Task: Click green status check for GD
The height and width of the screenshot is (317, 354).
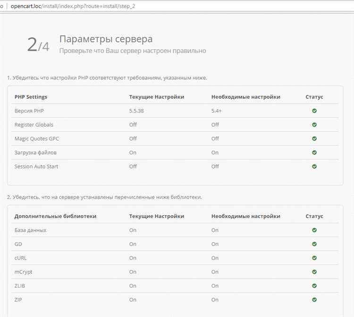Action: pos(314,244)
